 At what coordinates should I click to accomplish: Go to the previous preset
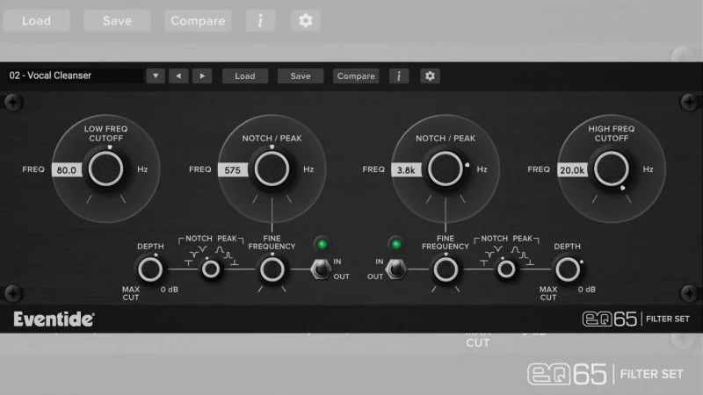tap(178, 75)
